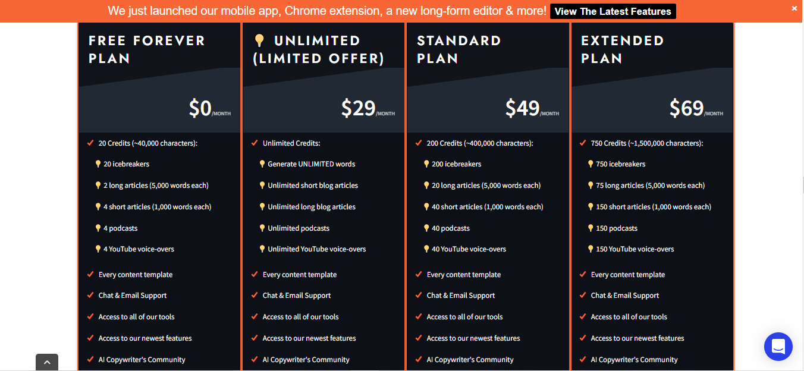This screenshot has width=804, height=371.
Task: Close the orange announcement banner
Action: click(x=794, y=8)
